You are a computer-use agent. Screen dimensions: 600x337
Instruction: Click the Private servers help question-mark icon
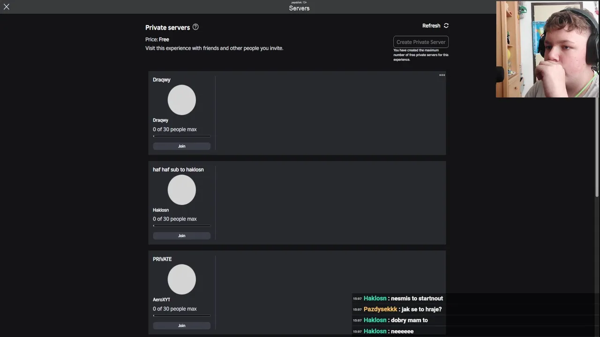click(x=195, y=27)
